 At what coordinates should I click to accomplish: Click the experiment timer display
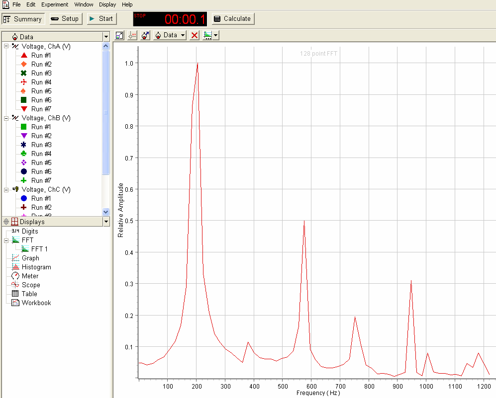pyautogui.click(x=170, y=19)
